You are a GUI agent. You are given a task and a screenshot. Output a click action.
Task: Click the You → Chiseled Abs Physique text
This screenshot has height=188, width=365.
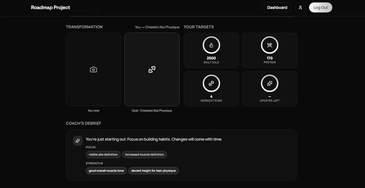coord(157,27)
